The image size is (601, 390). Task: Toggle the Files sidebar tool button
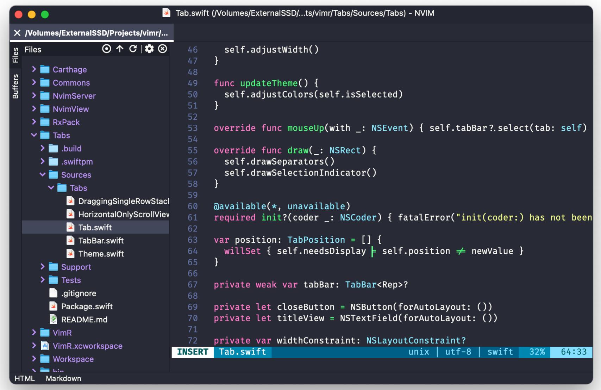click(x=15, y=55)
